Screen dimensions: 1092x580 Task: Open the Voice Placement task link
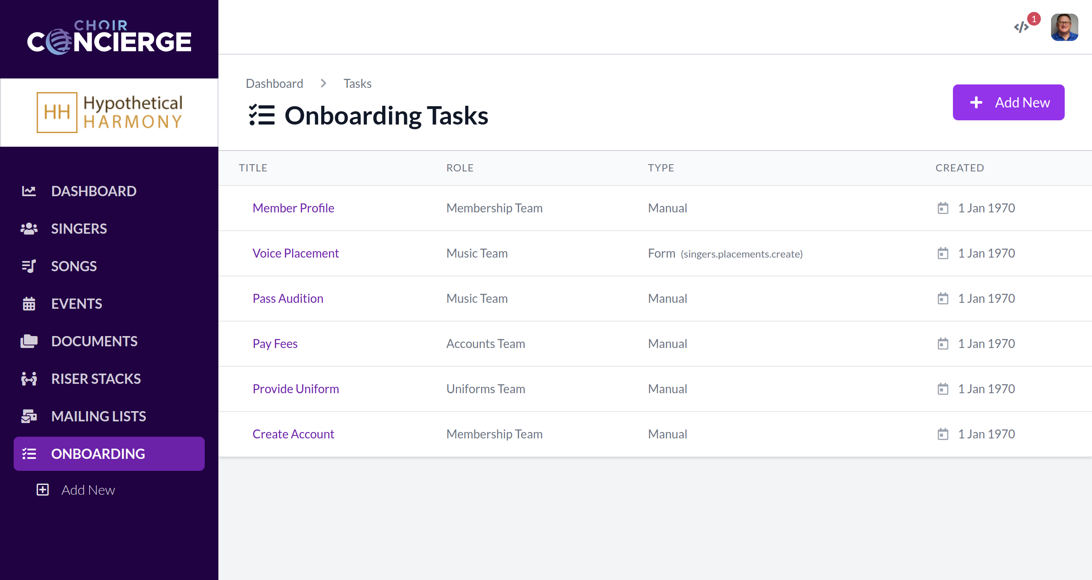coord(296,253)
